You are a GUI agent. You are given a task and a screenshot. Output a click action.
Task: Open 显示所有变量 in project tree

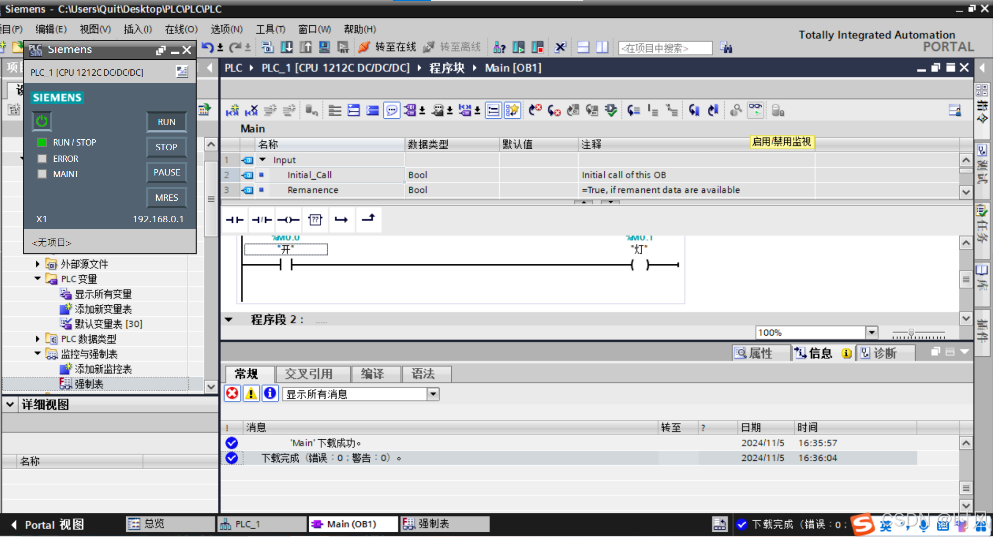[x=103, y=294]
